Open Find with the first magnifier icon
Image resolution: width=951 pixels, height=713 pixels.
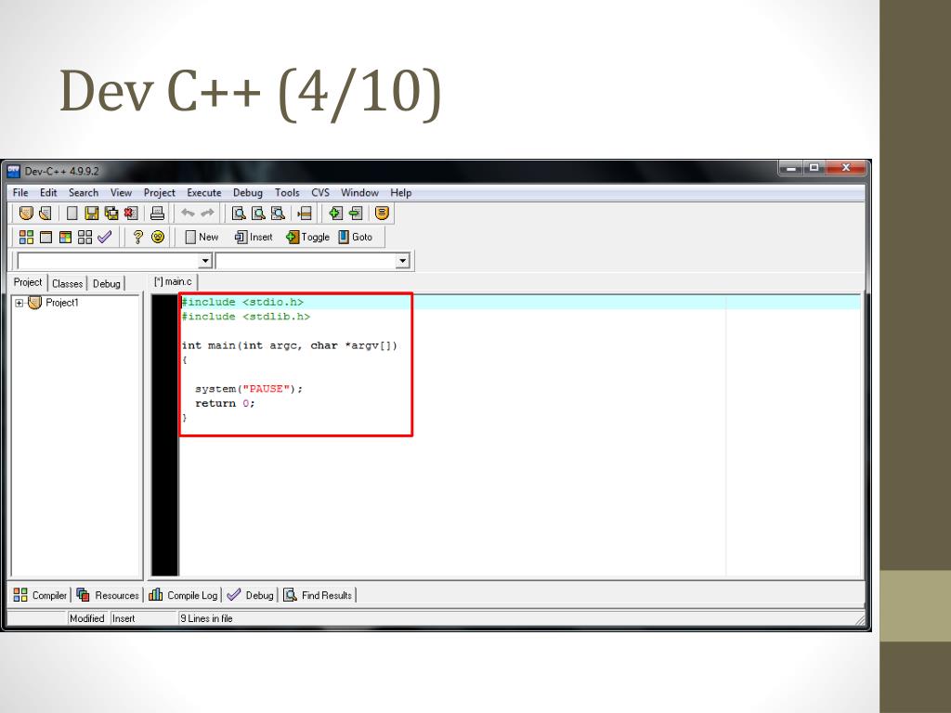pyautogui.click(x=239, y=213)
